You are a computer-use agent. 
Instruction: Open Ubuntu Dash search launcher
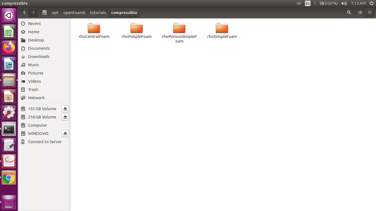tap(9, 15)
